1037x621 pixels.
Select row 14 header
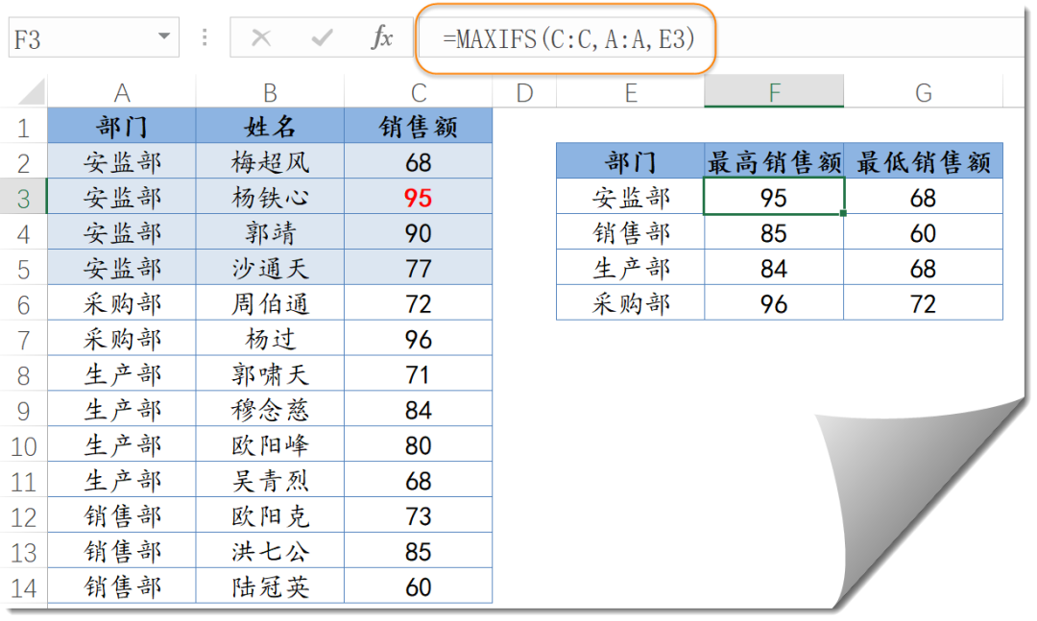click(24, 587)
